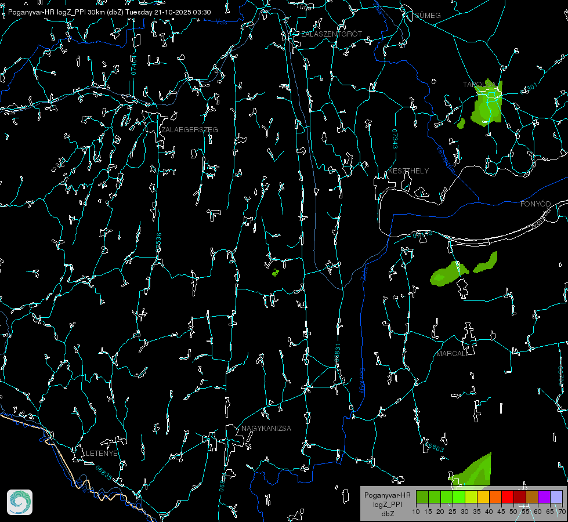Click the legend scale value 70

562,512
